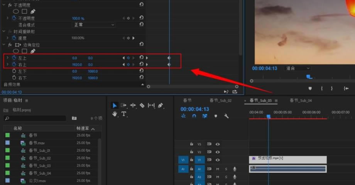
Task: Toggle linked selection in timeline
Action: [x=205, y=116]
